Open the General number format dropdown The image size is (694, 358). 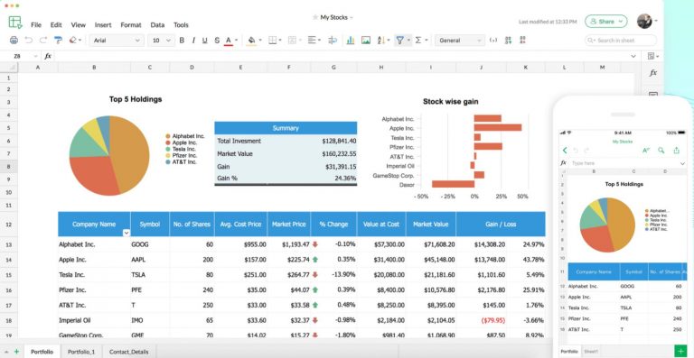(x=459, y=41)
